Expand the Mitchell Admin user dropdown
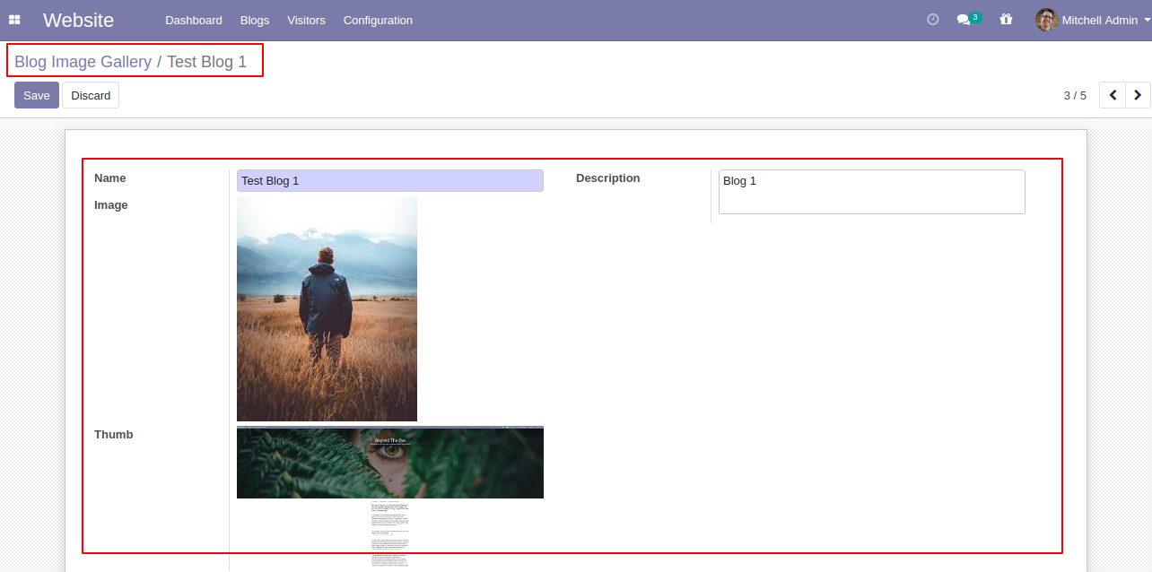 tap(1094, 20)
